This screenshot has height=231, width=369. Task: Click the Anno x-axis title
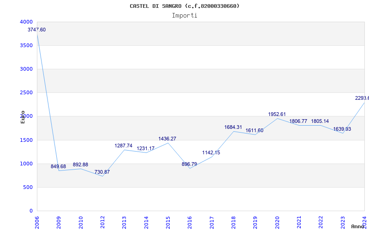tap(357, 226)
